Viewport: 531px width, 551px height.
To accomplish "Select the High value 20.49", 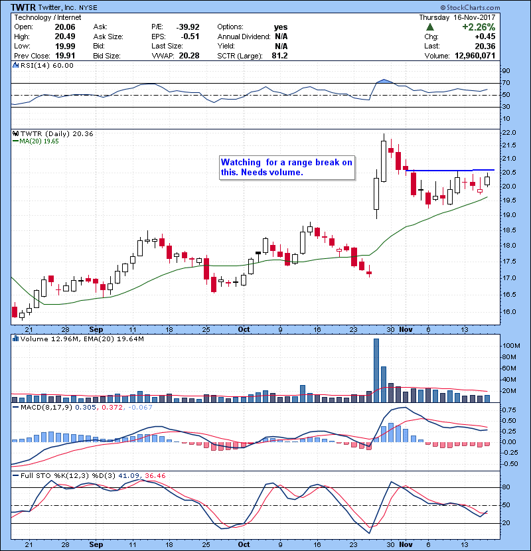I will click(65, 37).
